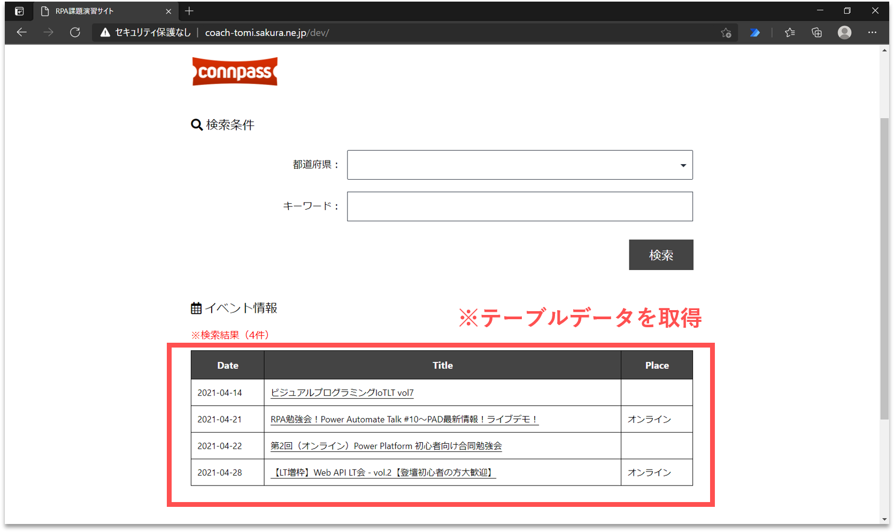
Task: Open 第2回 Power Platform 初心者向け合同勉強会 link
Action: pos(386,446)
